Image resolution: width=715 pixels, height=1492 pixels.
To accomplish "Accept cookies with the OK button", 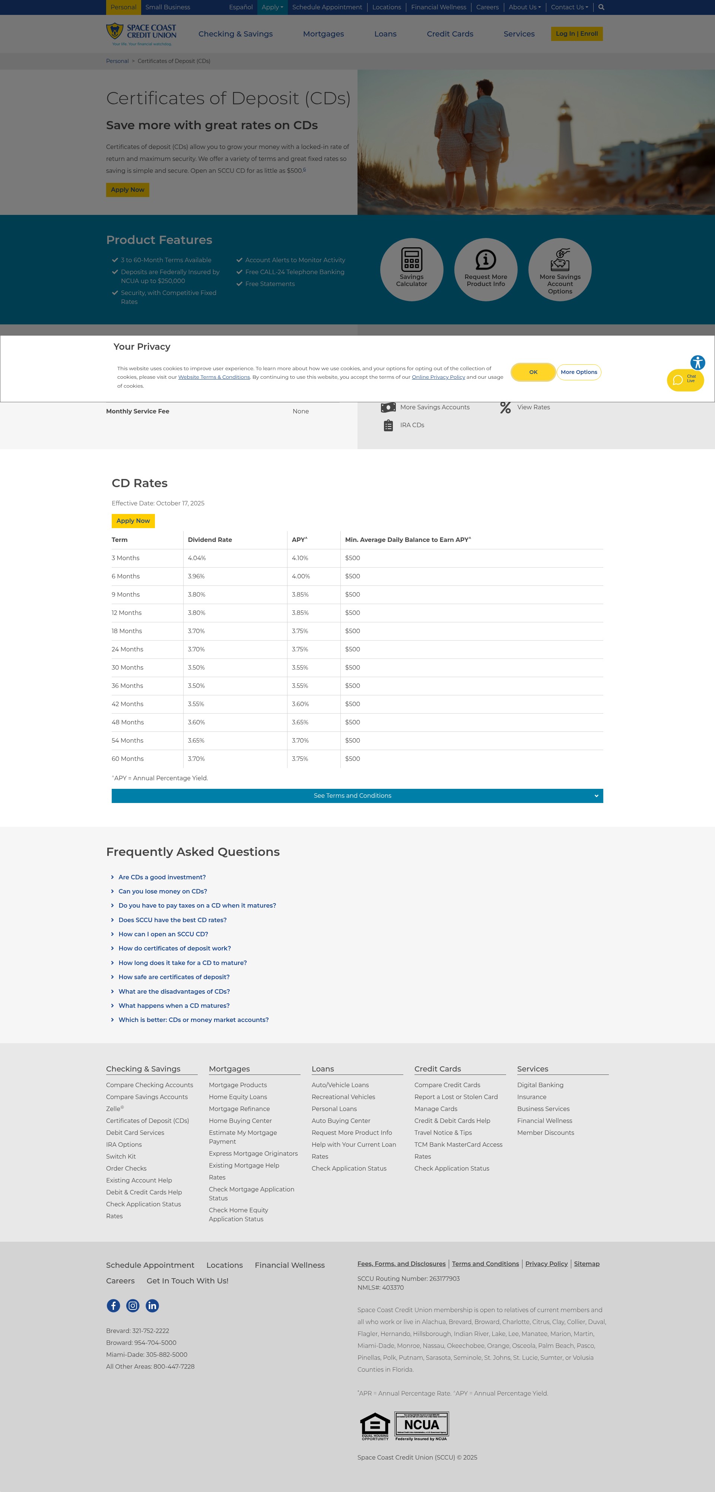I will pos(533,372).
